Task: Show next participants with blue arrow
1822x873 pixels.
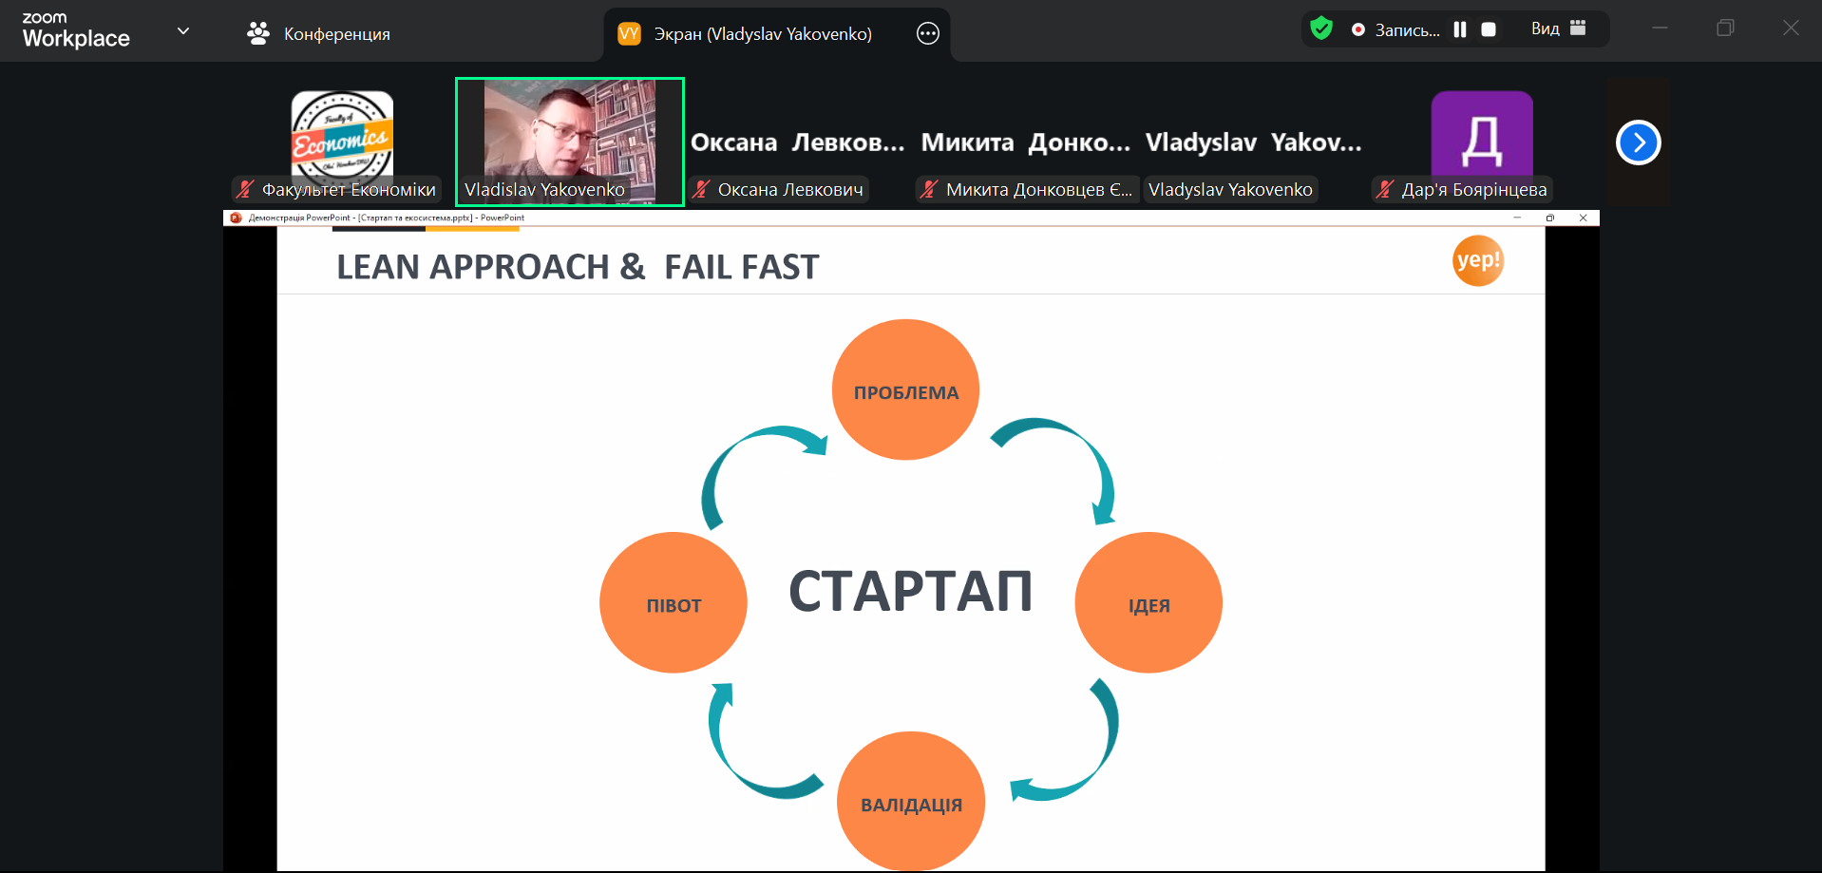Action: pyautogui.click(x=1638, y=142)
